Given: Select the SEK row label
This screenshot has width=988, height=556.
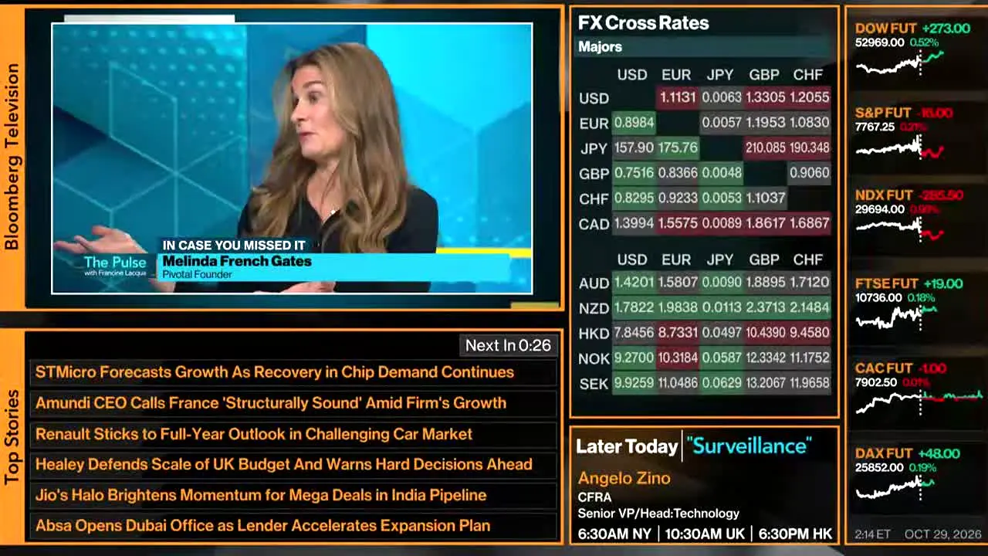Looking at the screenshot, I should point(594,384).
